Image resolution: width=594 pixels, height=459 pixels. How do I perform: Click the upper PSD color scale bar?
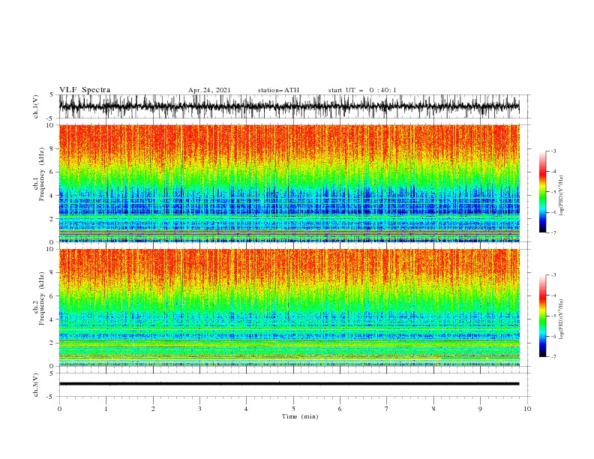tap(542, 192)
